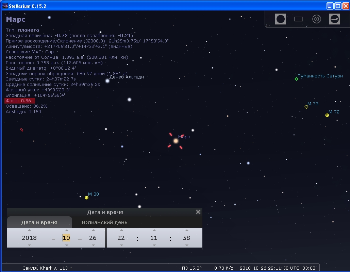
Task: Decrease the seconds with the down arrow
Action: (x=186, y=245)
